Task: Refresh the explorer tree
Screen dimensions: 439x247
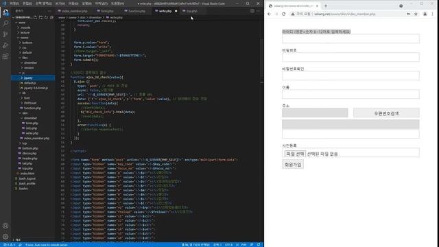Action: point(46,17)
